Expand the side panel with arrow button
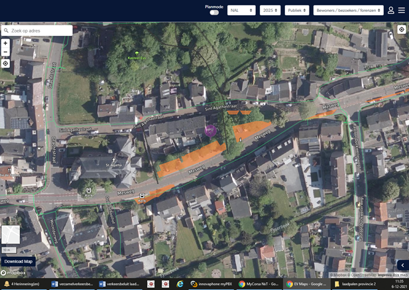The width and height of the screenshot is (409, 290). point(402,265)
